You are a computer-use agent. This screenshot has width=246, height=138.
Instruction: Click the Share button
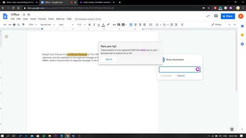228,16
